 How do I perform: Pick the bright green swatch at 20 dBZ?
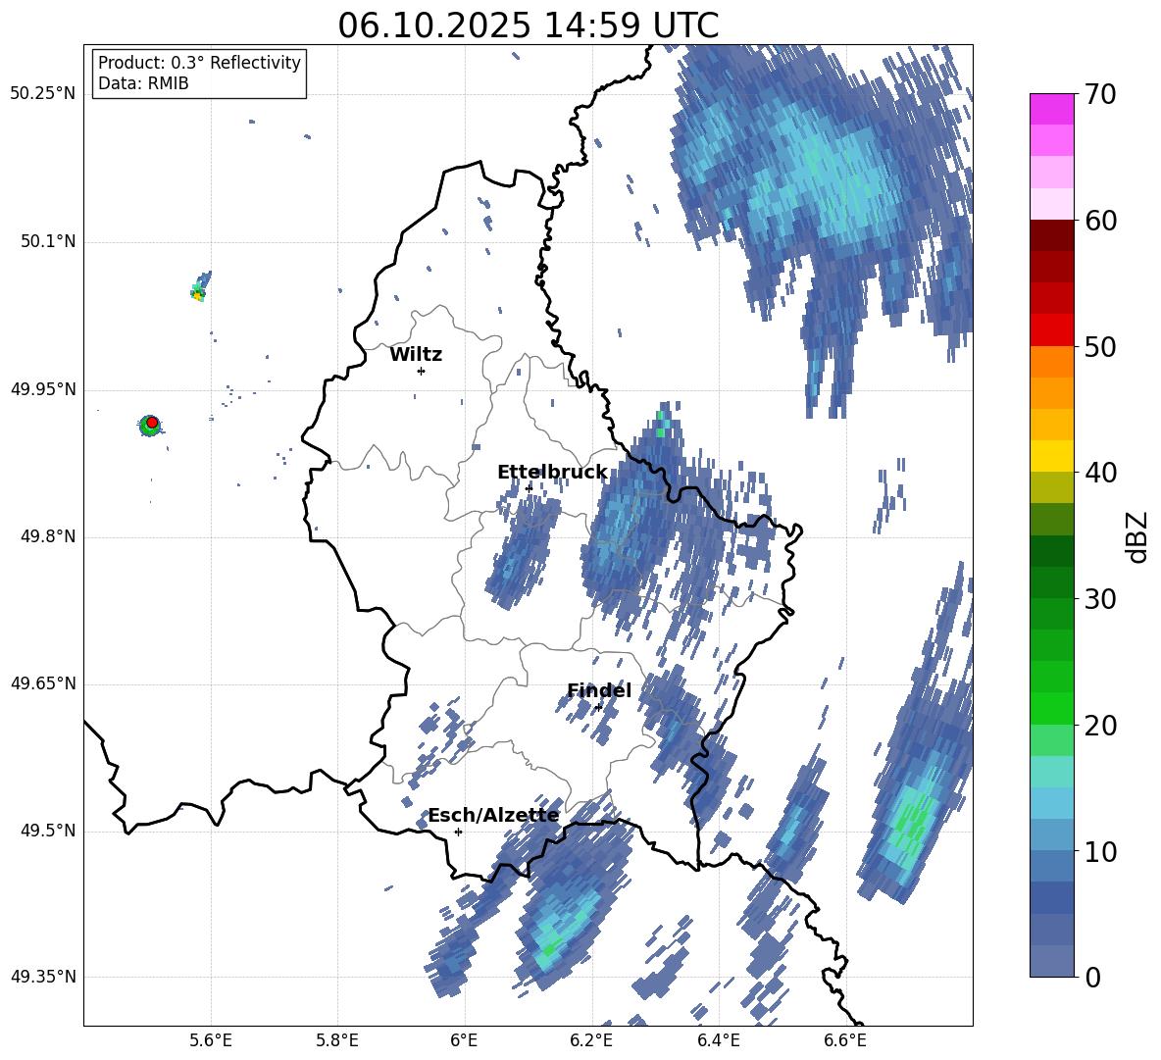pos(1051,708)
